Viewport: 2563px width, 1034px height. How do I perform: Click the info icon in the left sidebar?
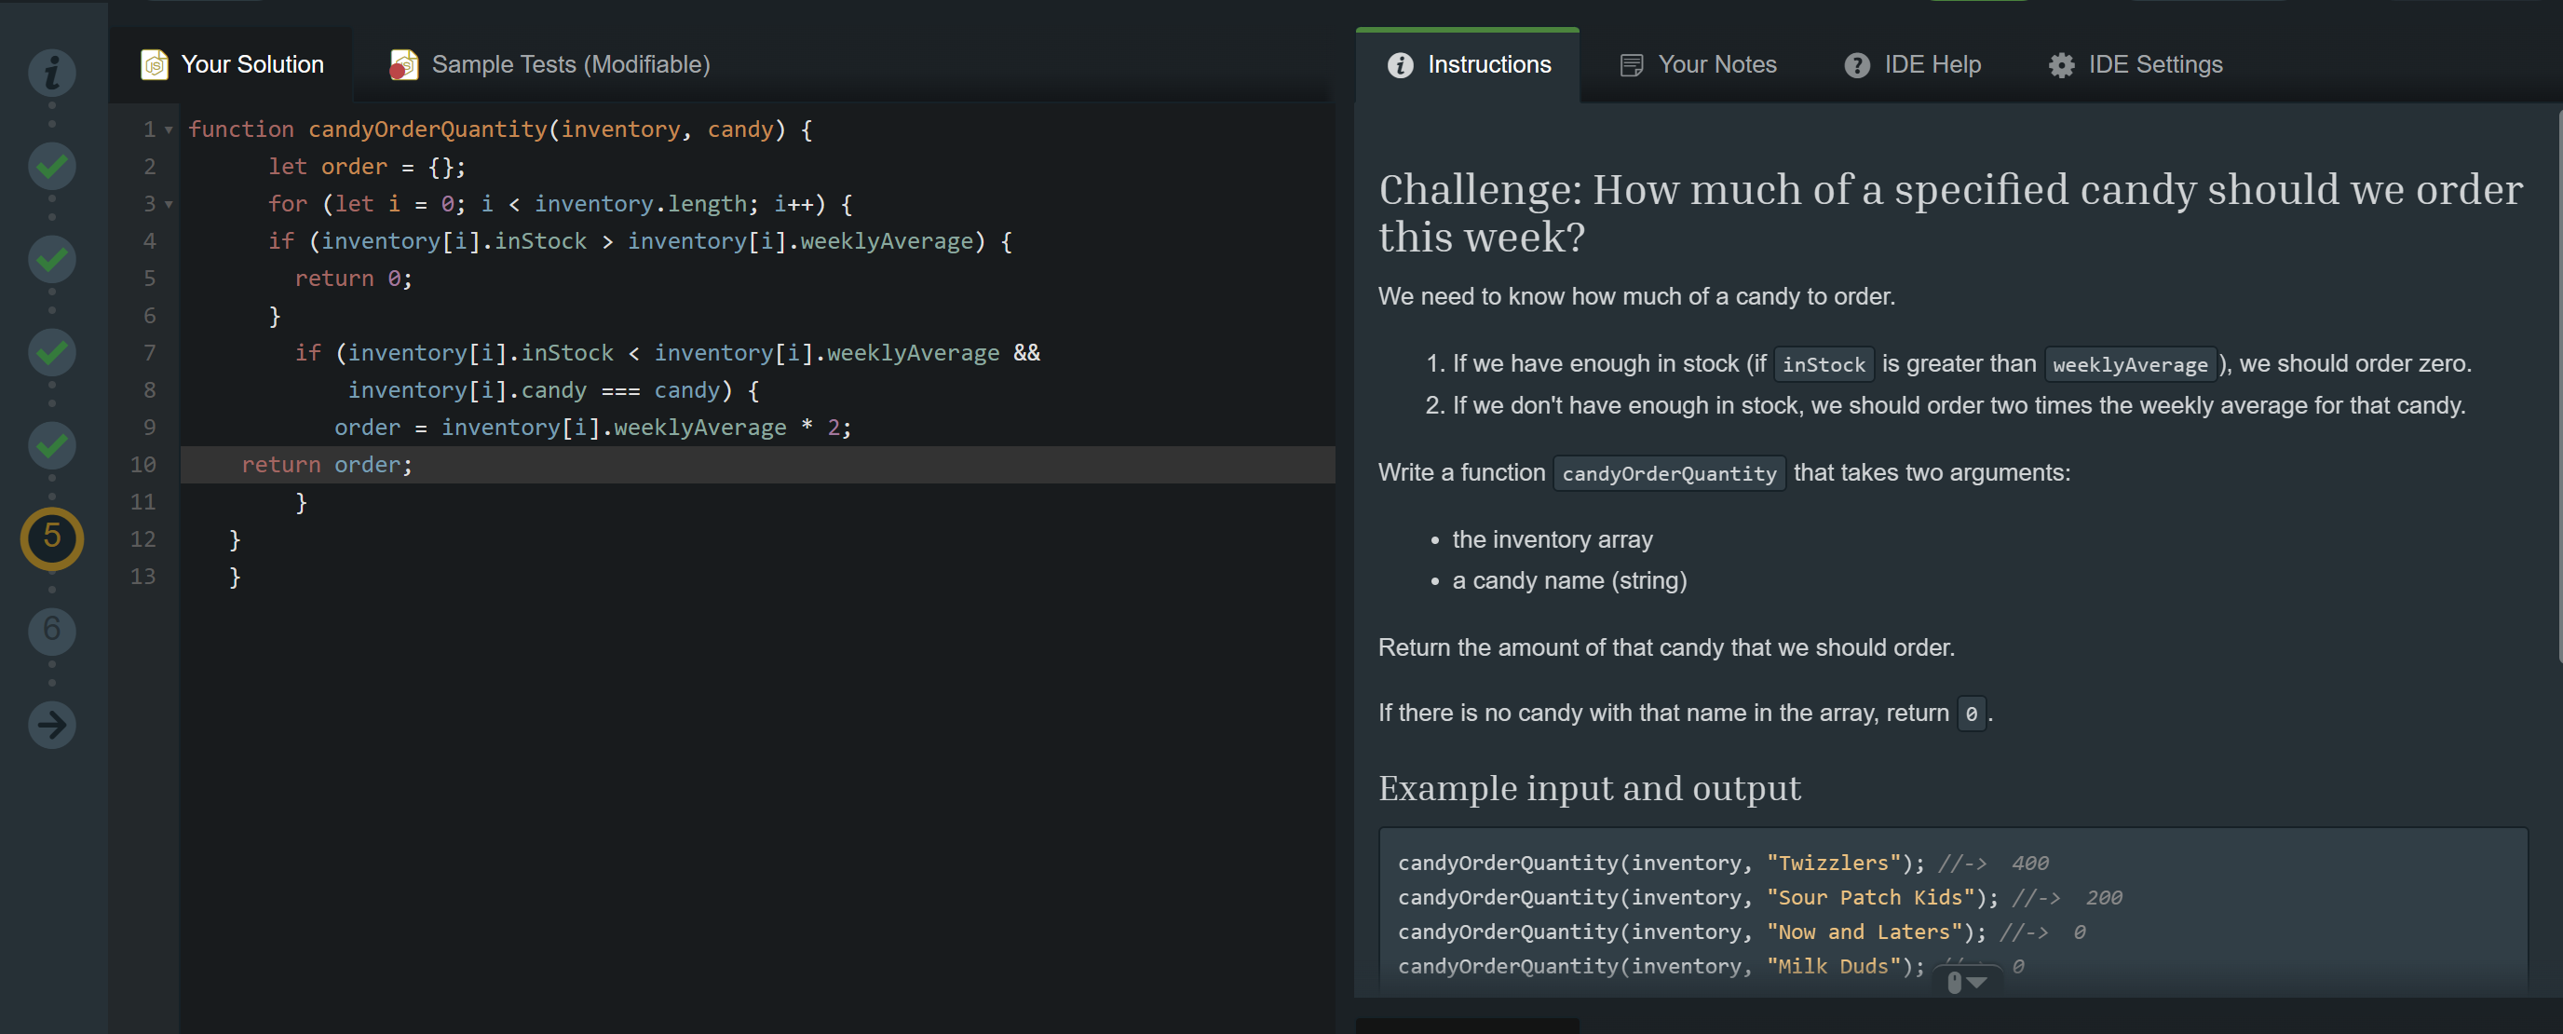click(x=52, y=72)
